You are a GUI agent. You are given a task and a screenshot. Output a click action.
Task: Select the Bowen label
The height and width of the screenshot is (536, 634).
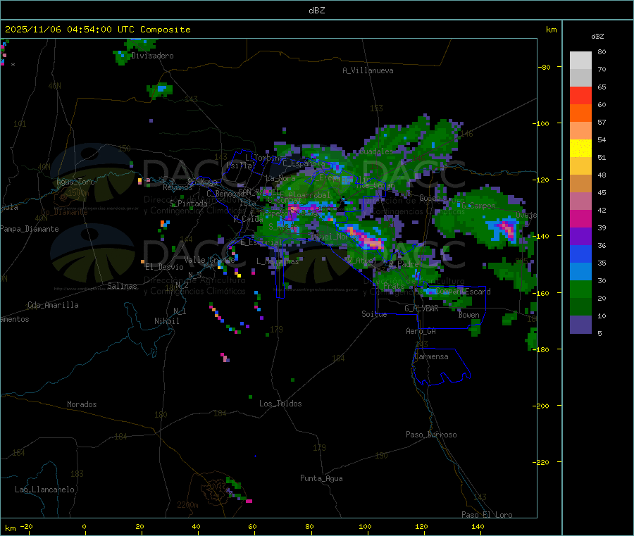(469, 315)
